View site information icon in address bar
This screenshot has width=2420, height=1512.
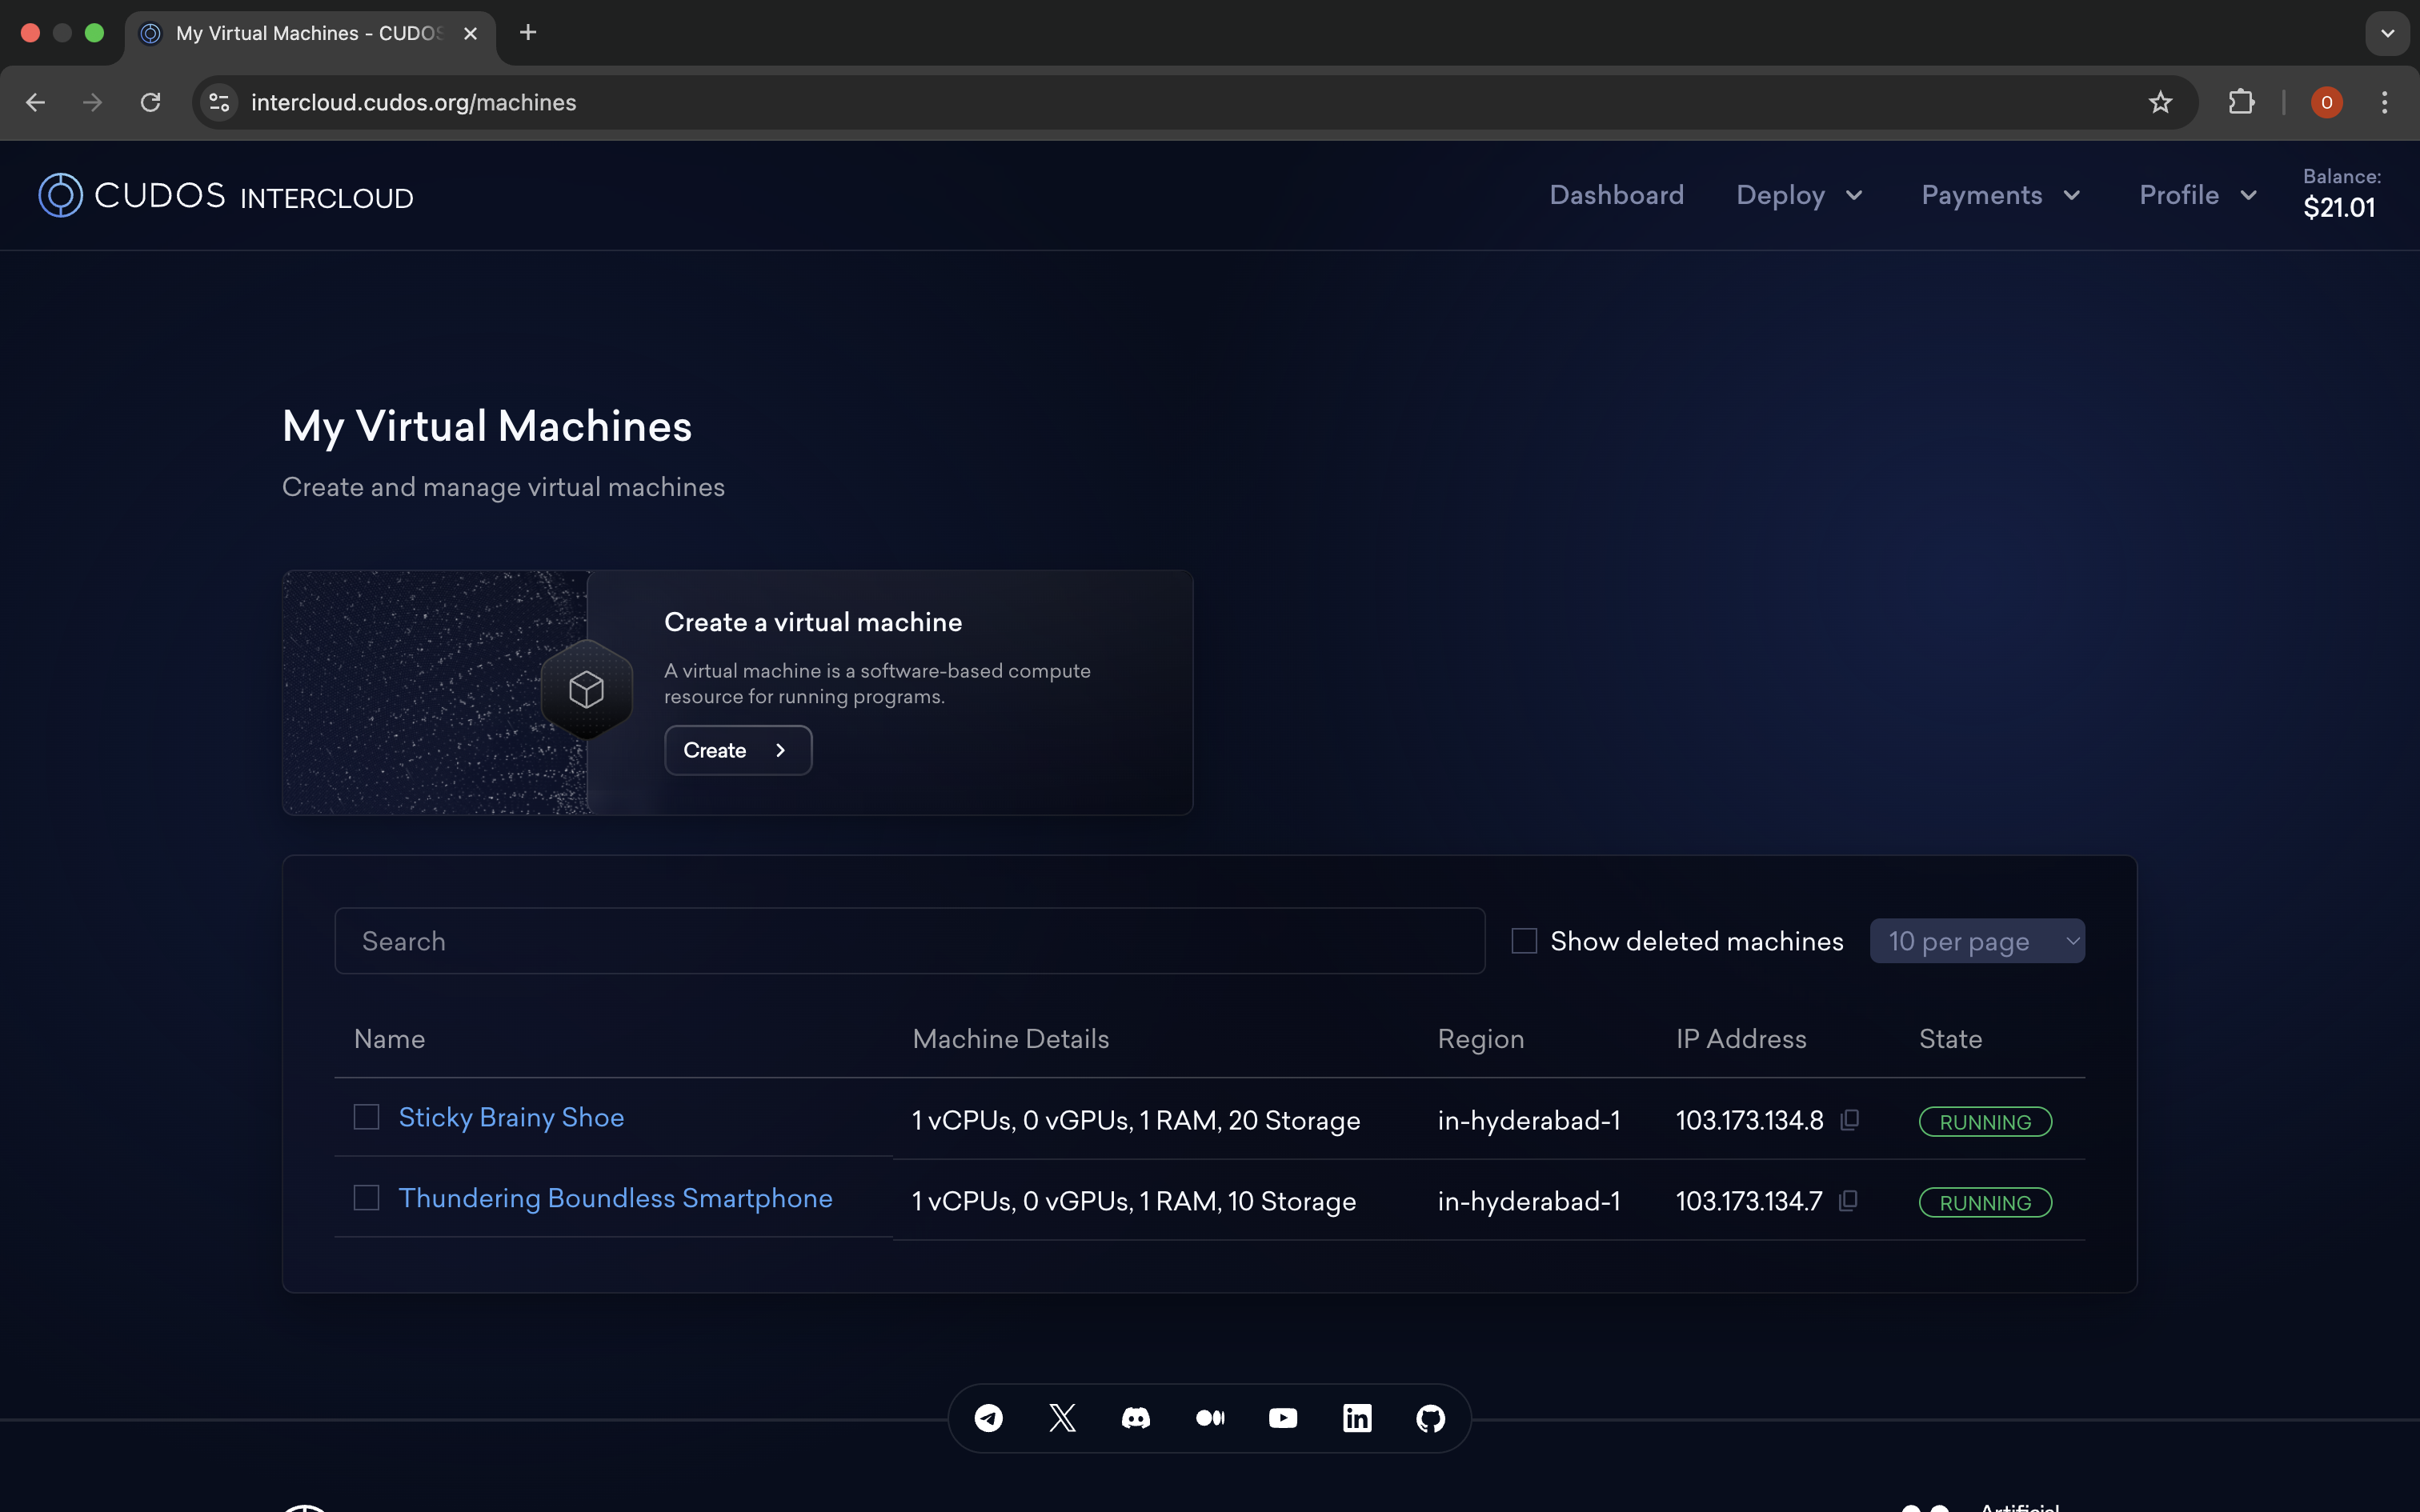coord(219,102)
